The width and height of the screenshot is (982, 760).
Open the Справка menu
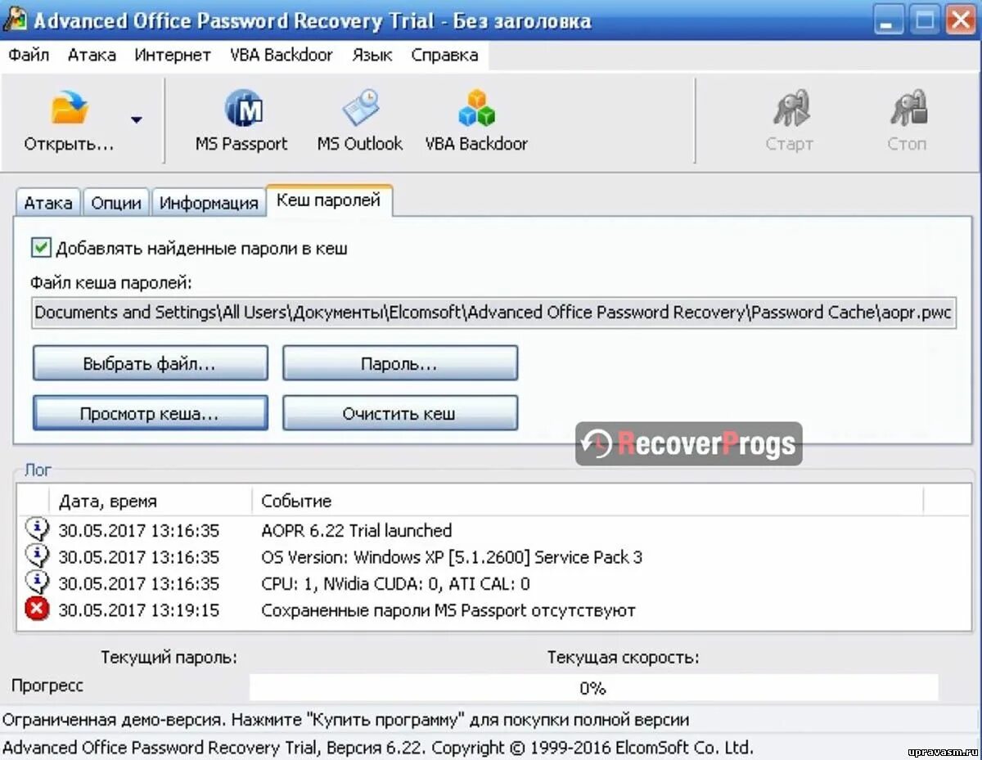tap(444, 55)
